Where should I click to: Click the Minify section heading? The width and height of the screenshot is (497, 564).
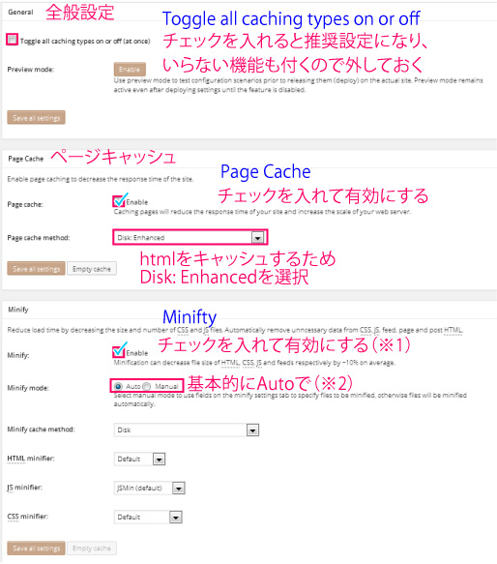(x=18, y=310)
